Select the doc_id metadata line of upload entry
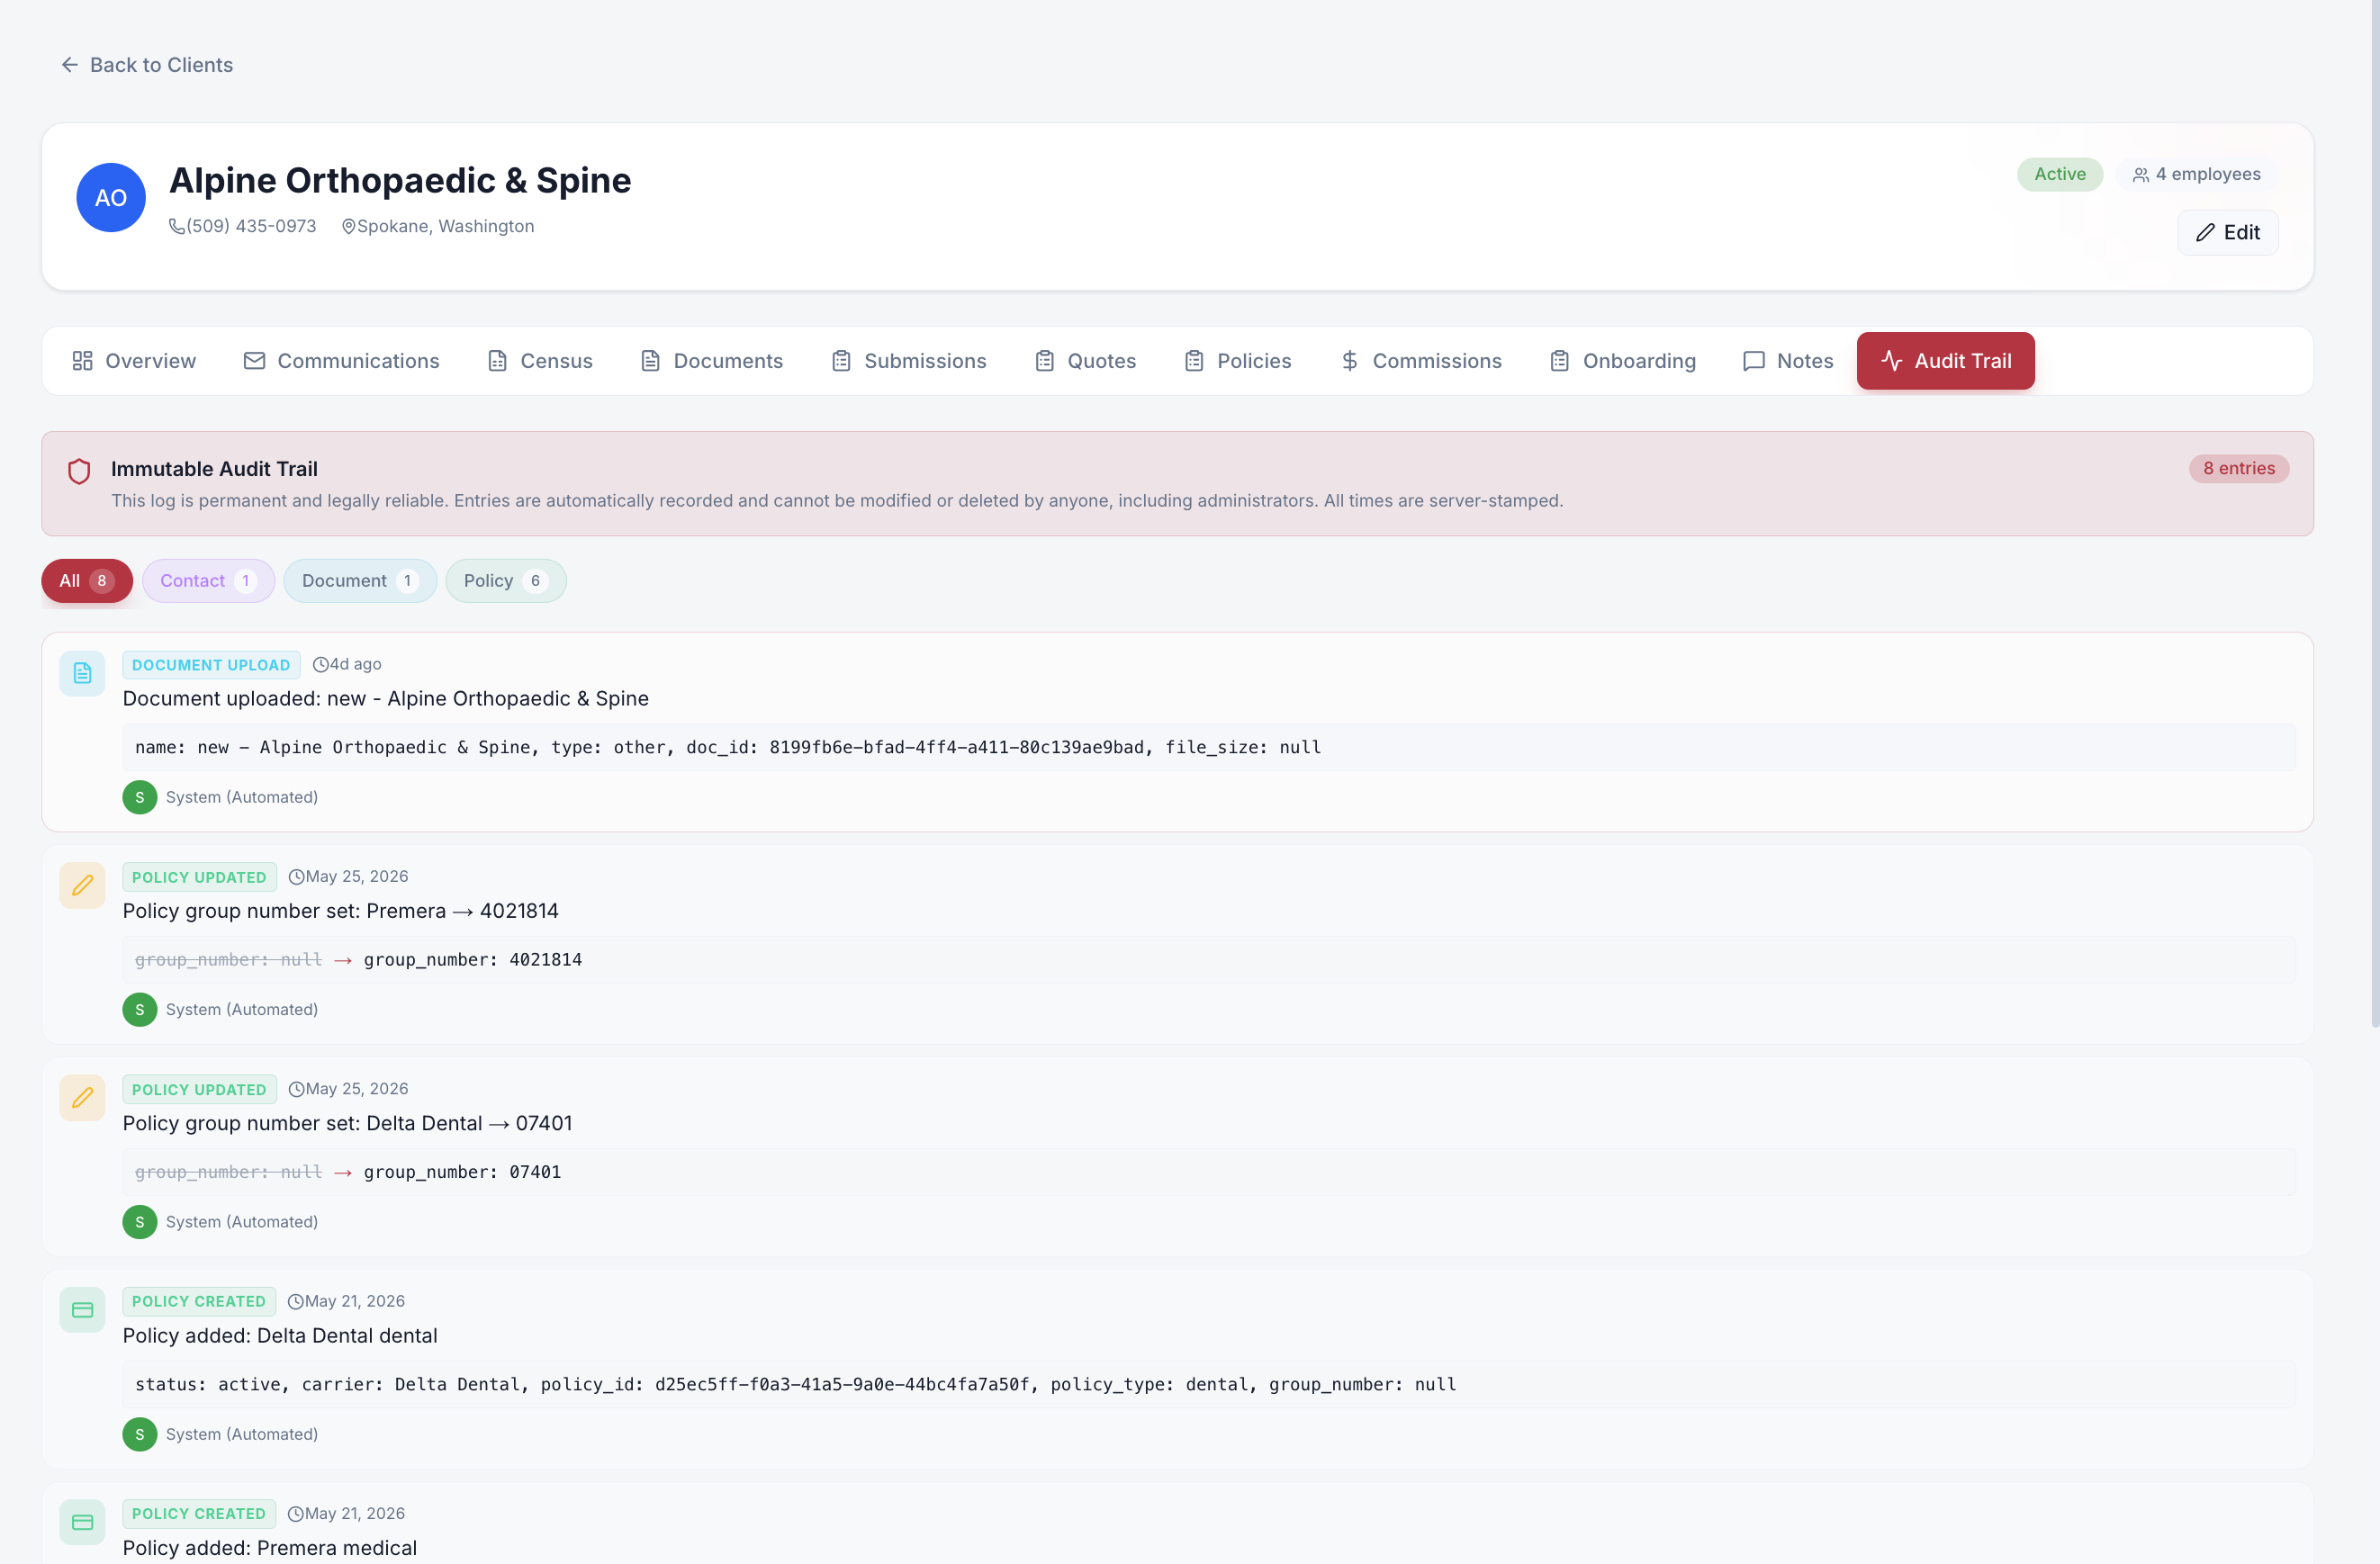The width and height of the screenshot is (2380, 1564). 1208,748
